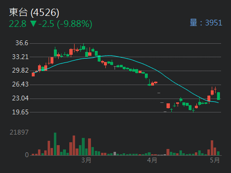Click the price change value -2.5
231x173 pixels.
[46, 24]
